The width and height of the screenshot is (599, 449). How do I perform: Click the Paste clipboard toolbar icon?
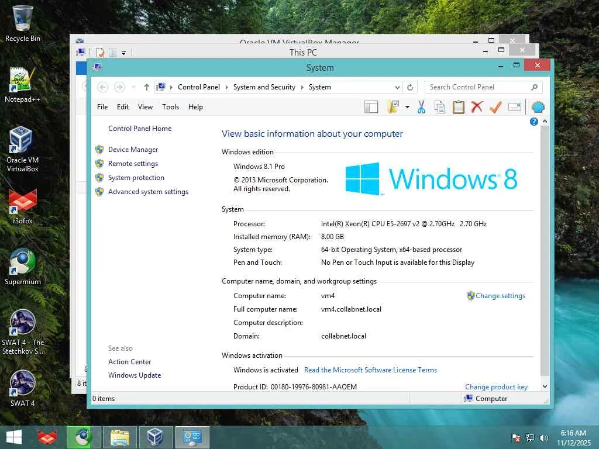click(x=458, y=108)
